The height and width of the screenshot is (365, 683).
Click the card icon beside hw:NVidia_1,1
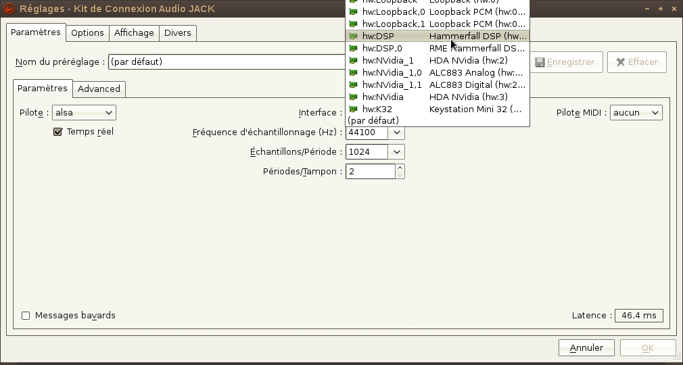coord(353,85)
